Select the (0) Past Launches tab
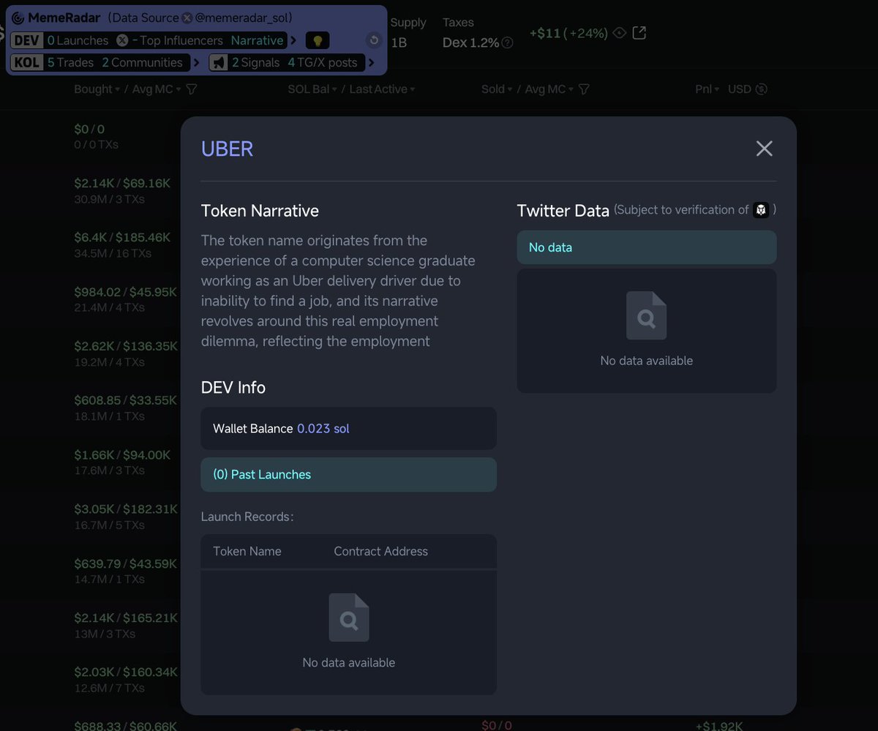 [x=349, y=475]
